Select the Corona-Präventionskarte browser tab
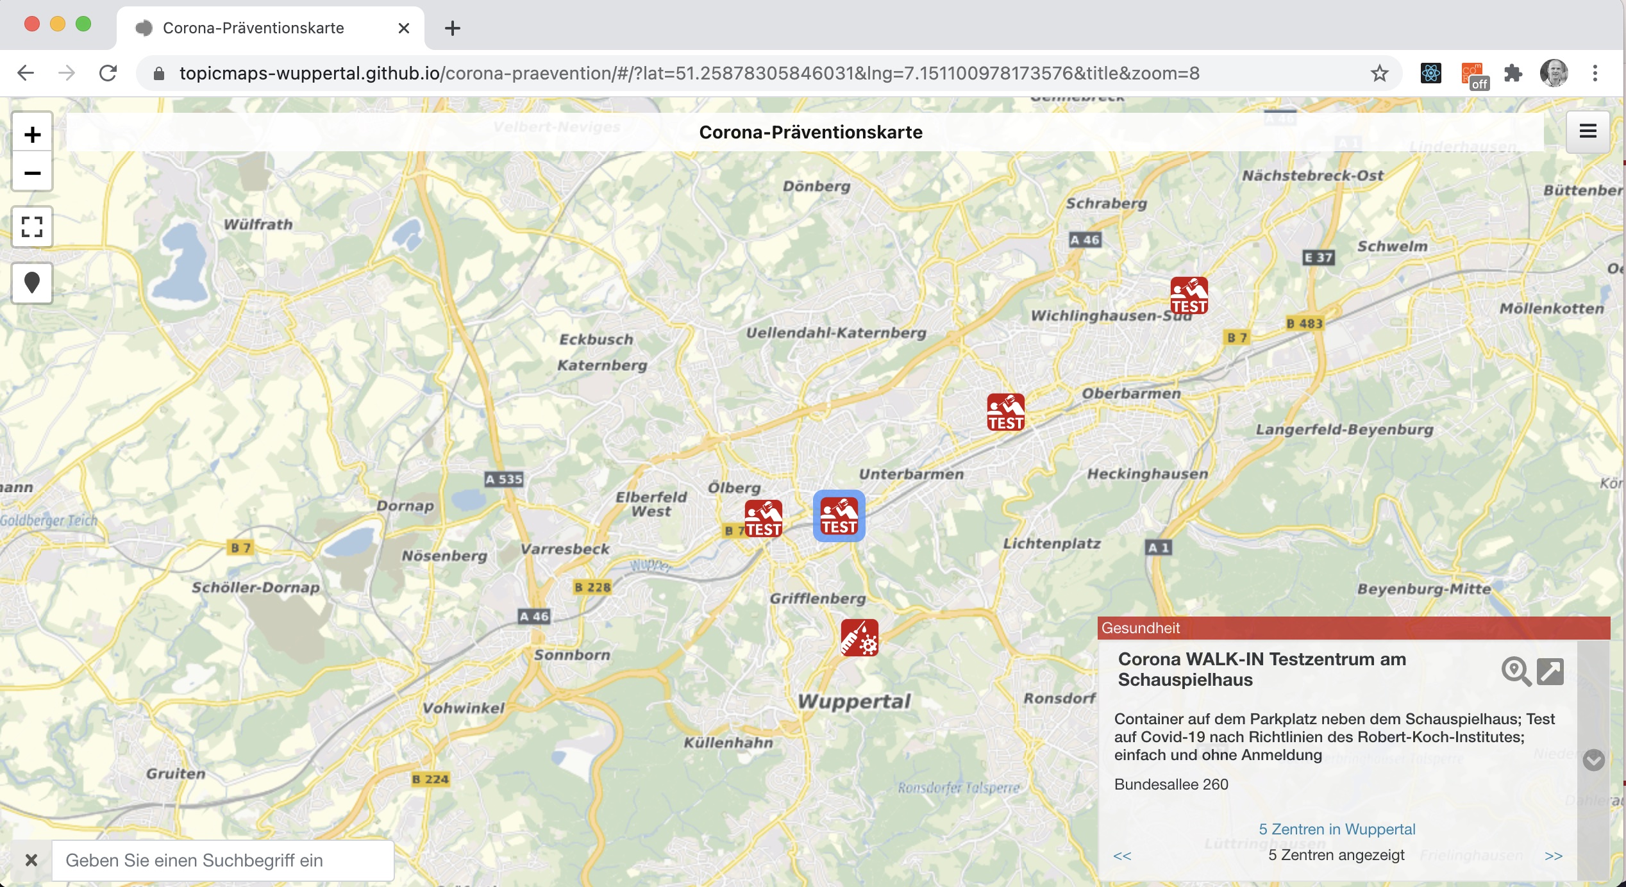The width and height of the screenshot is (1626, 887). pos(253,28)
